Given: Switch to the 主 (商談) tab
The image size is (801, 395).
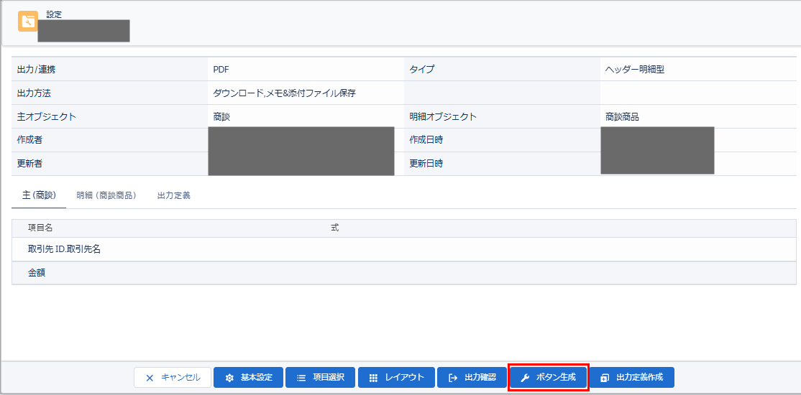Looking at the screenshot, I should coord(39,195).
